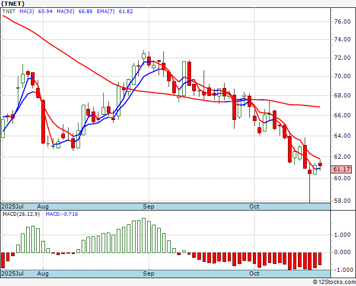Click the 68.00 price axis label
This screenshot has height=286, width=356.
pyautogui.click(x=342, y=95)
